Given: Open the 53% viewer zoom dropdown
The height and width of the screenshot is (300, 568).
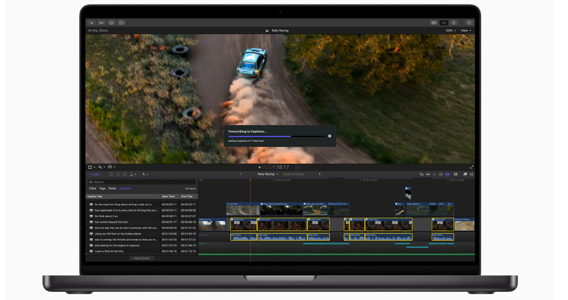Looking at the screenshot, I should (x=450, y=31).
